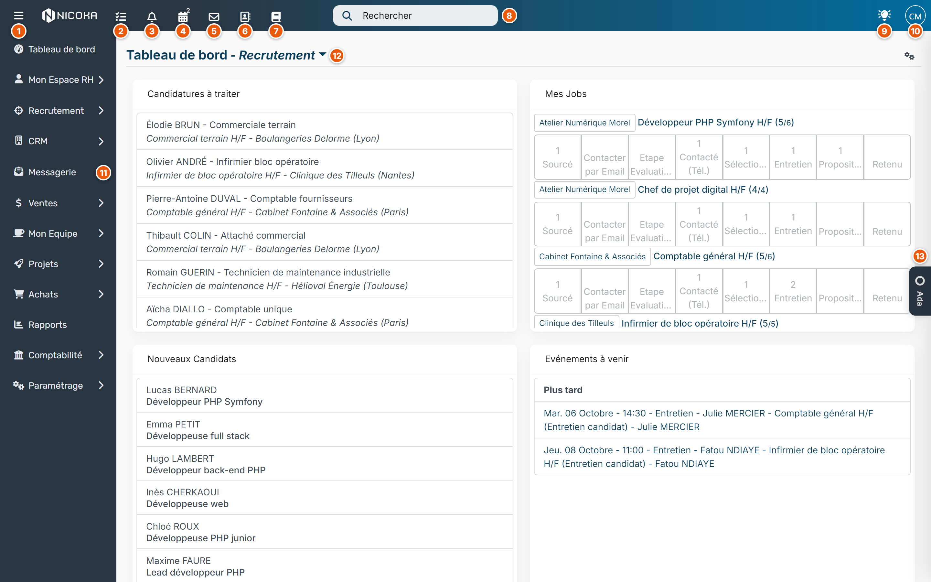Open new candidate Chloé ROUX
This screenshot has width=931, height=582.
(x=325, y=532)
